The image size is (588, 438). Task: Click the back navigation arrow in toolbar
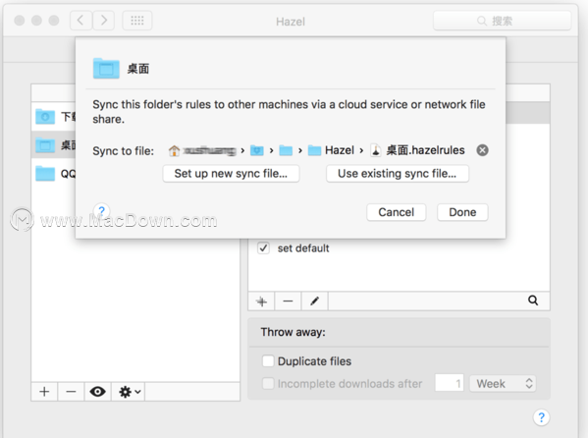click(x=81, y=21)
